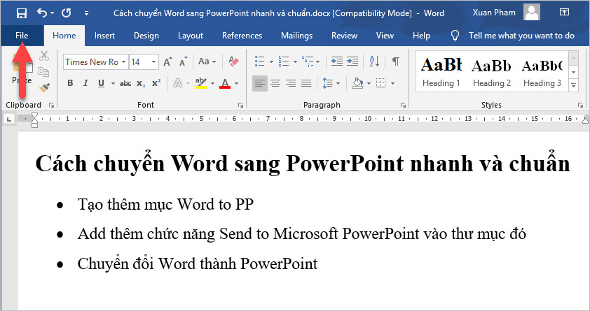This screenshot has height=311, width=590.
Task: Open the Design tab
Action: pos(146,35)
